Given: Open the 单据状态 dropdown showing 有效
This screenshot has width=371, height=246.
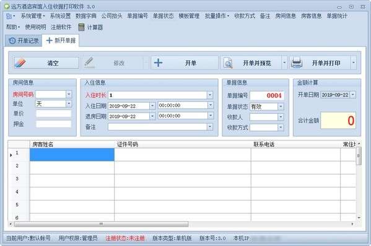Looking at the screenshot, I should 281,106.
